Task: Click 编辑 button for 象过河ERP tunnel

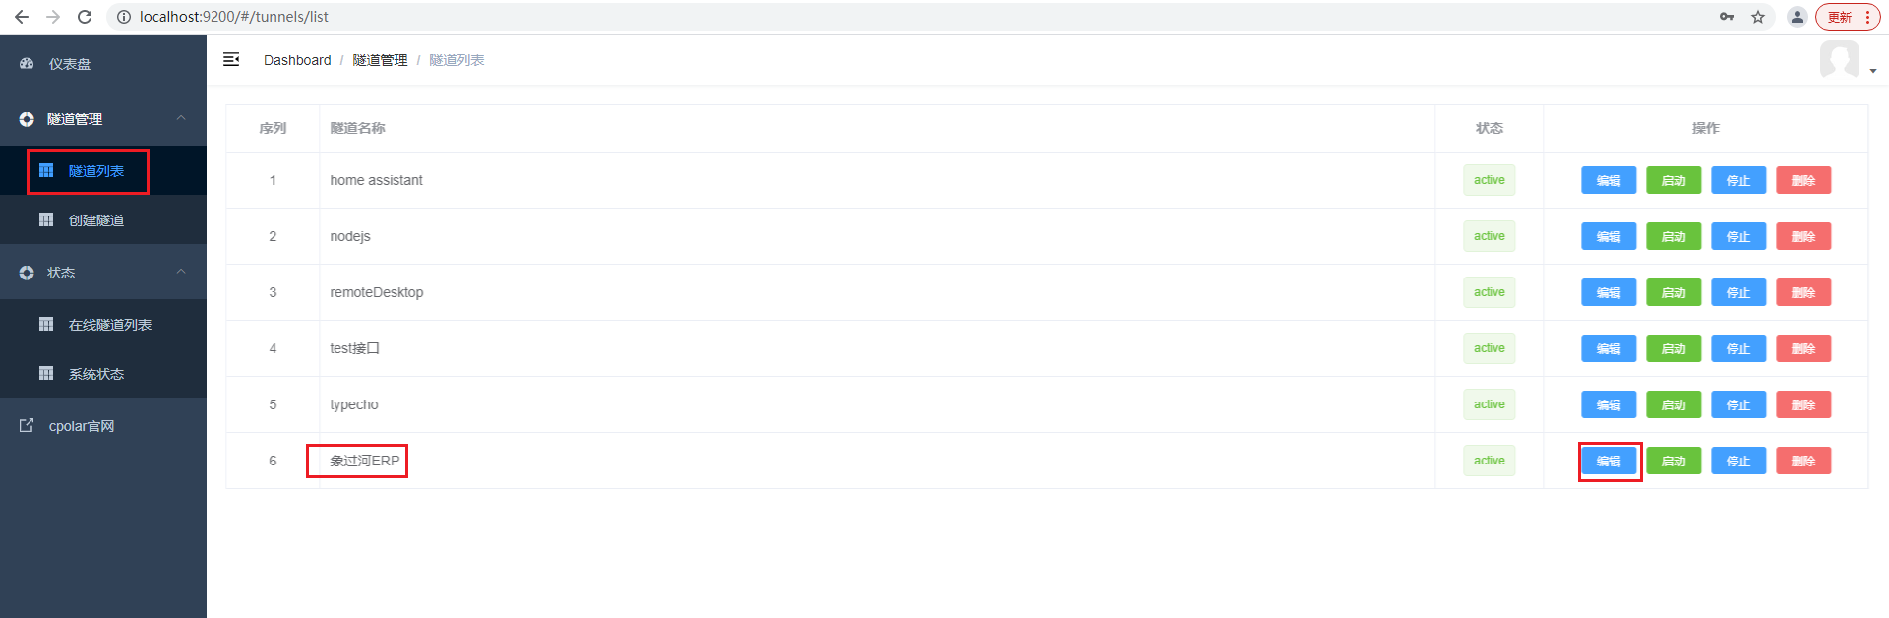Action: coord(1609,461)
